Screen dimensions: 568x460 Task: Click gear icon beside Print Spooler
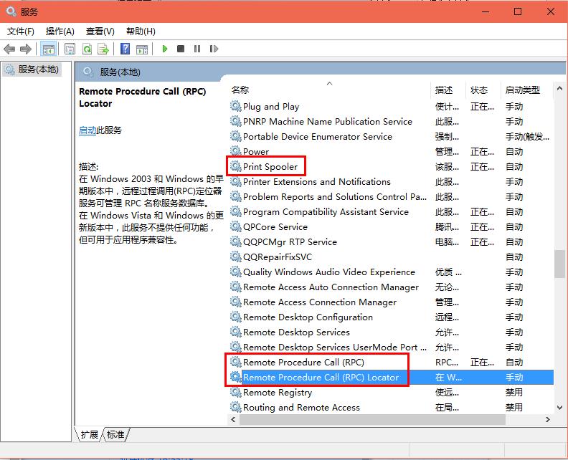(x=235, y=166)
